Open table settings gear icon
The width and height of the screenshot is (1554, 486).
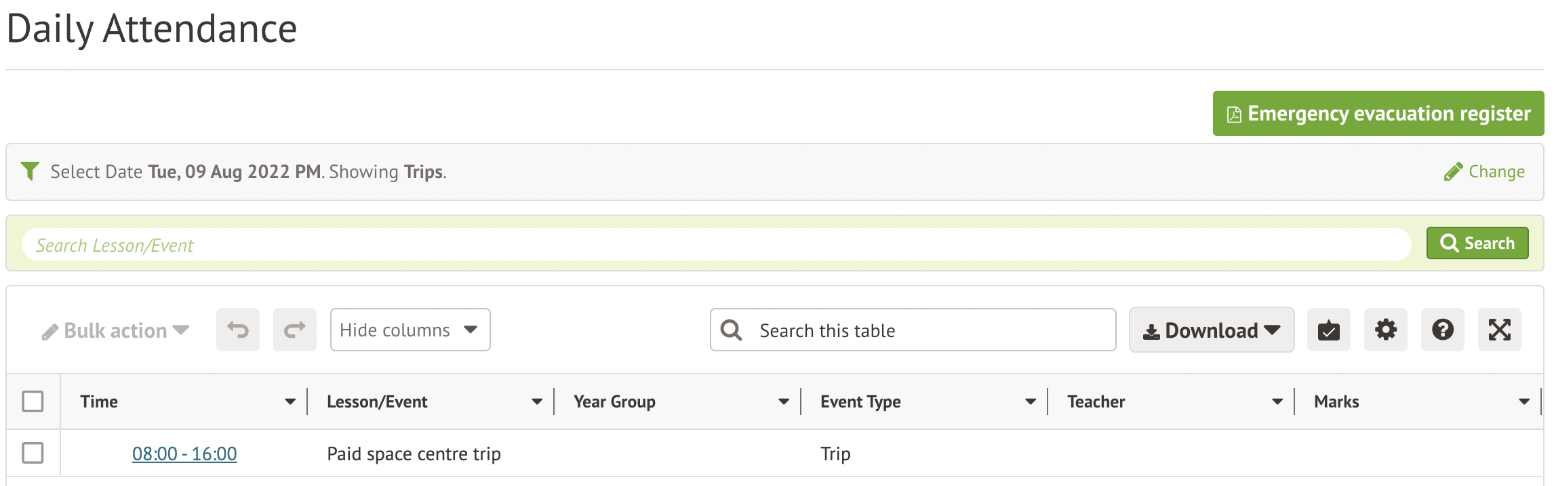click(x=1386, y=330)
